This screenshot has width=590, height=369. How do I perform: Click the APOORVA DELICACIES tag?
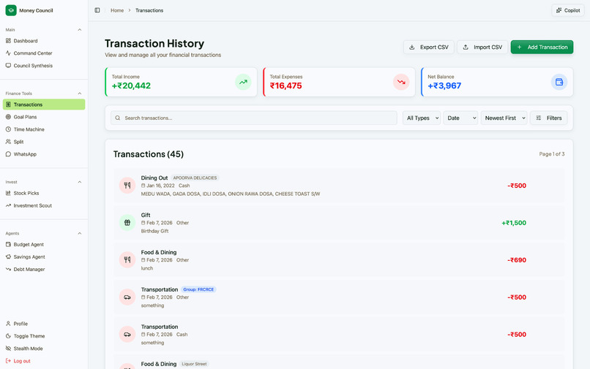coord(195,178)
